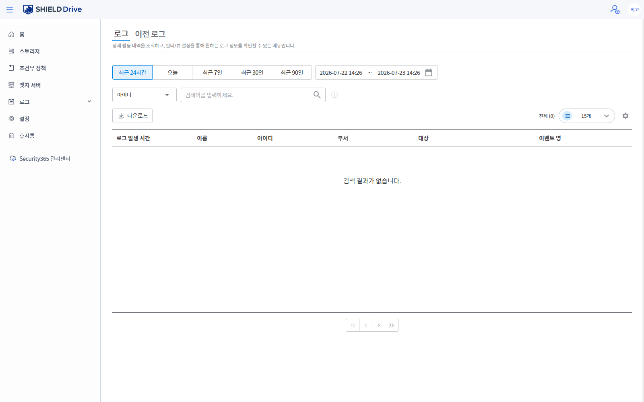Open the 15개 page size dropdown

pos(587,116)
